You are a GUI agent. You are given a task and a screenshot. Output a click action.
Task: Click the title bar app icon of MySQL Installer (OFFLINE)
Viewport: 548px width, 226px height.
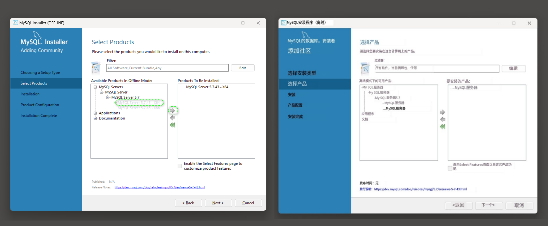pos(15,23)
